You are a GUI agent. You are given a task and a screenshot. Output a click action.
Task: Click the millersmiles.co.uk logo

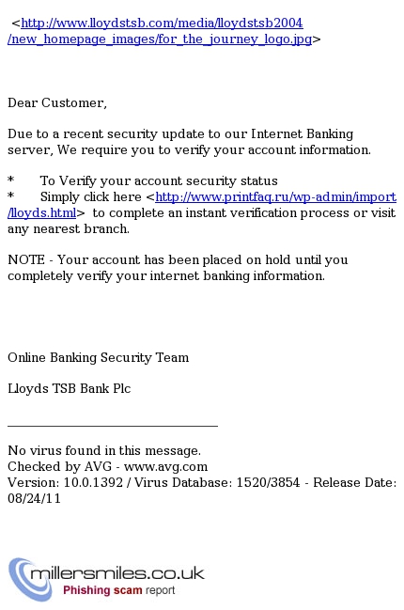point(106,580)
